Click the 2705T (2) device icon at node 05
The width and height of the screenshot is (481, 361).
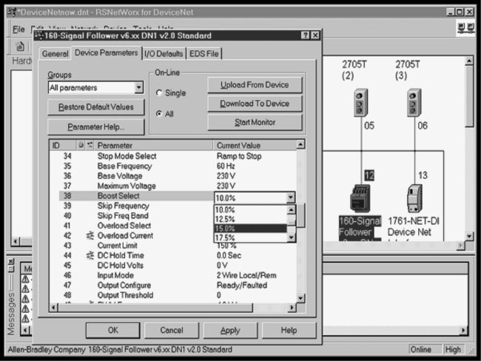coord(361,103)
